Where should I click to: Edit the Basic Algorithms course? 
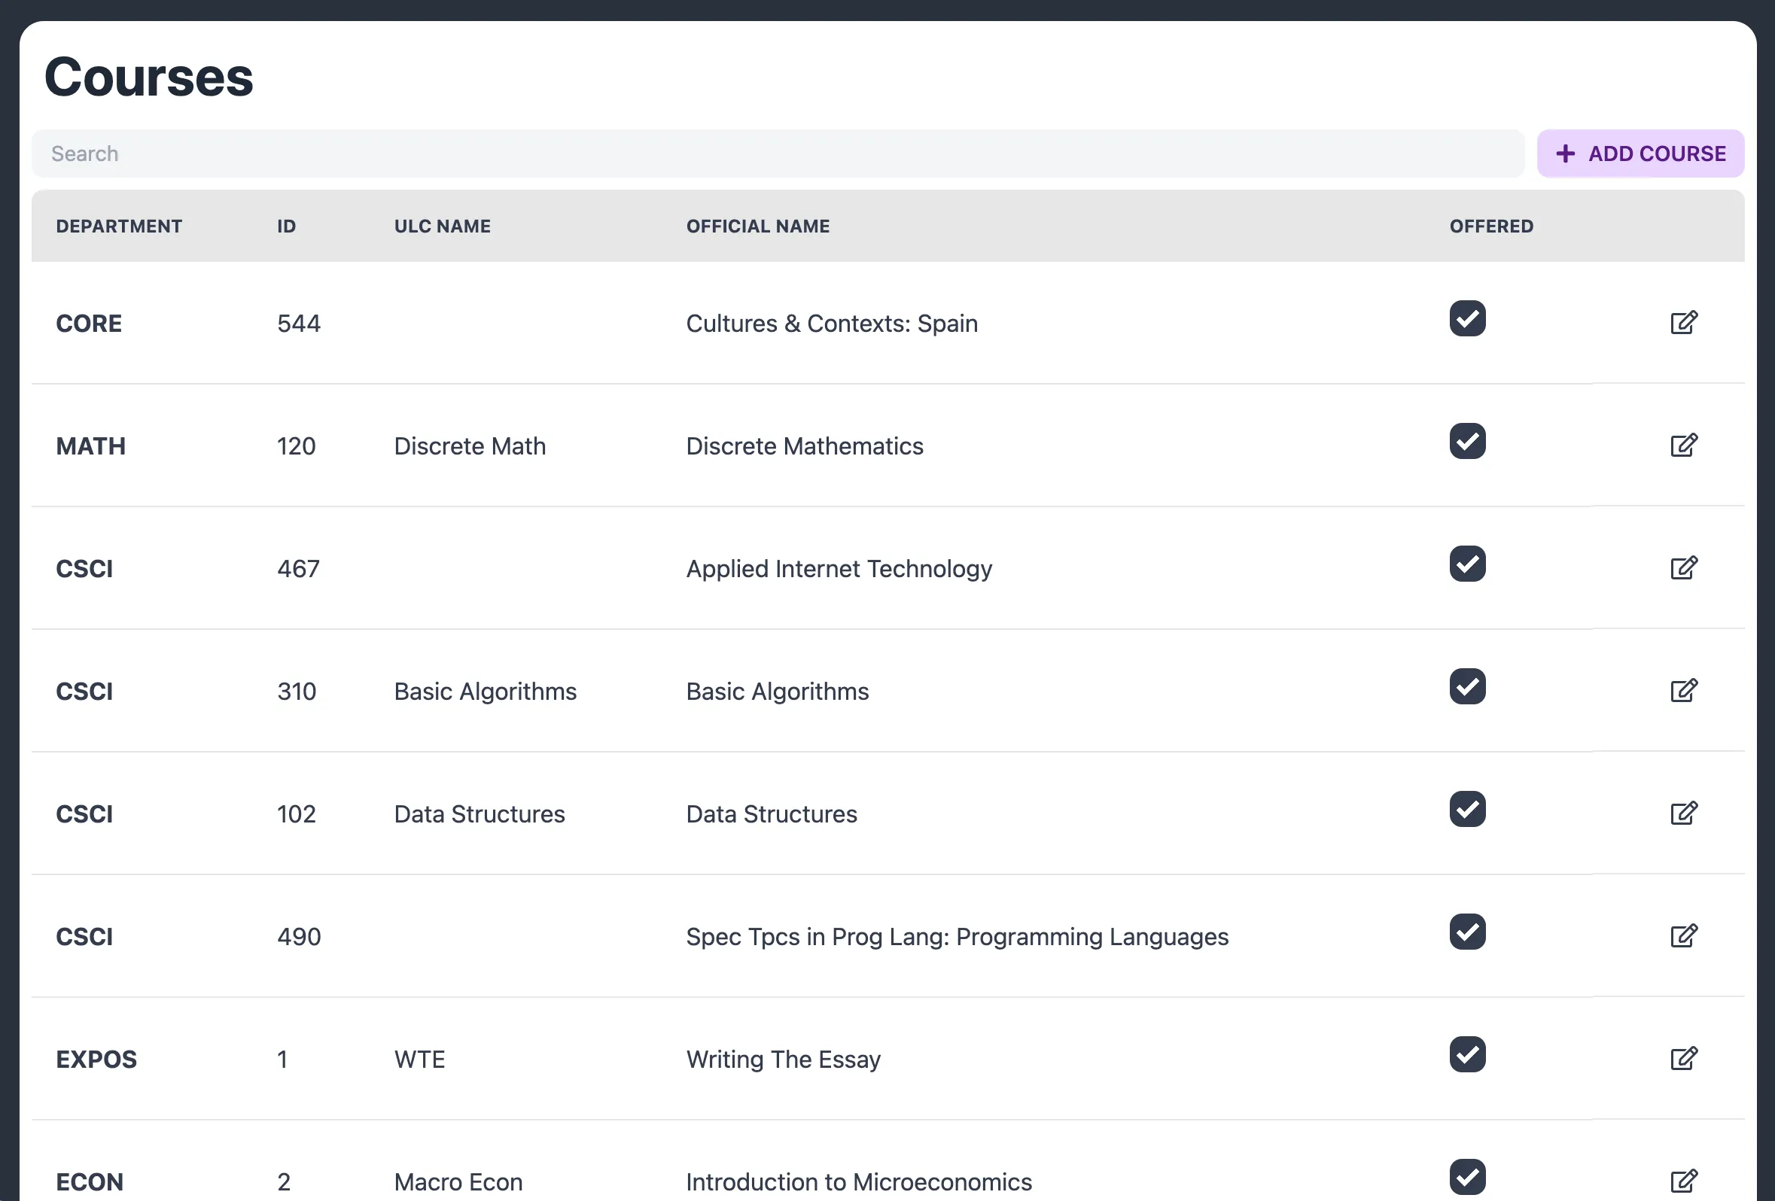point(1685,691)
